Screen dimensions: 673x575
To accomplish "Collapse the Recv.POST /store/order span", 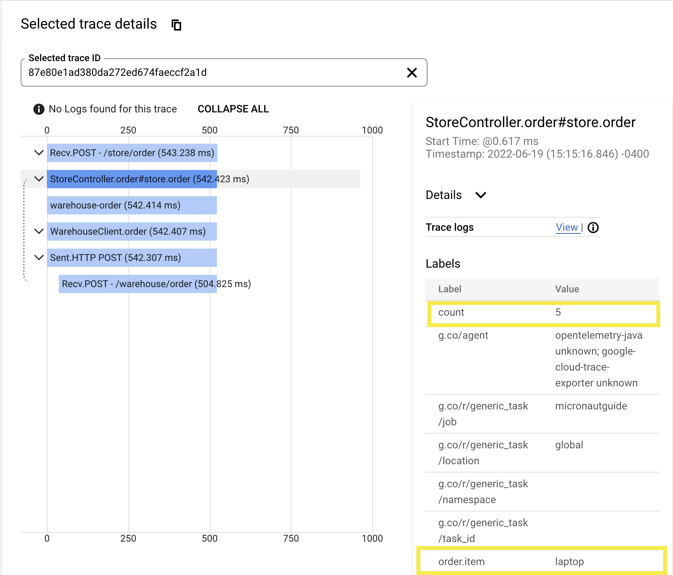I will point(39,152).
